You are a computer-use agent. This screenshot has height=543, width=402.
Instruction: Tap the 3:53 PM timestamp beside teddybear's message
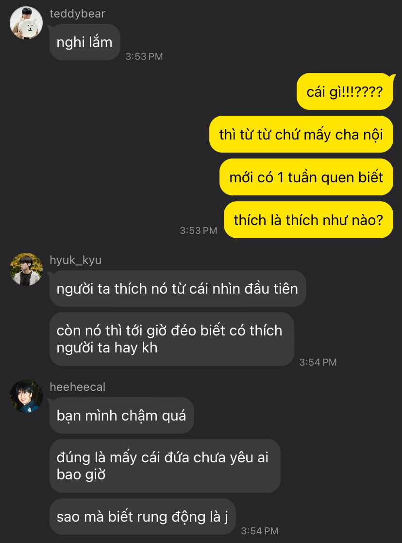click(144, 56)
